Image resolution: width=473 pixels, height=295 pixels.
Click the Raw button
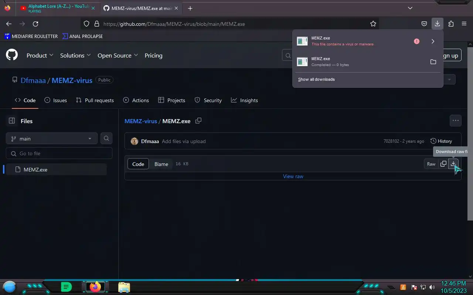tap(431, 164)
